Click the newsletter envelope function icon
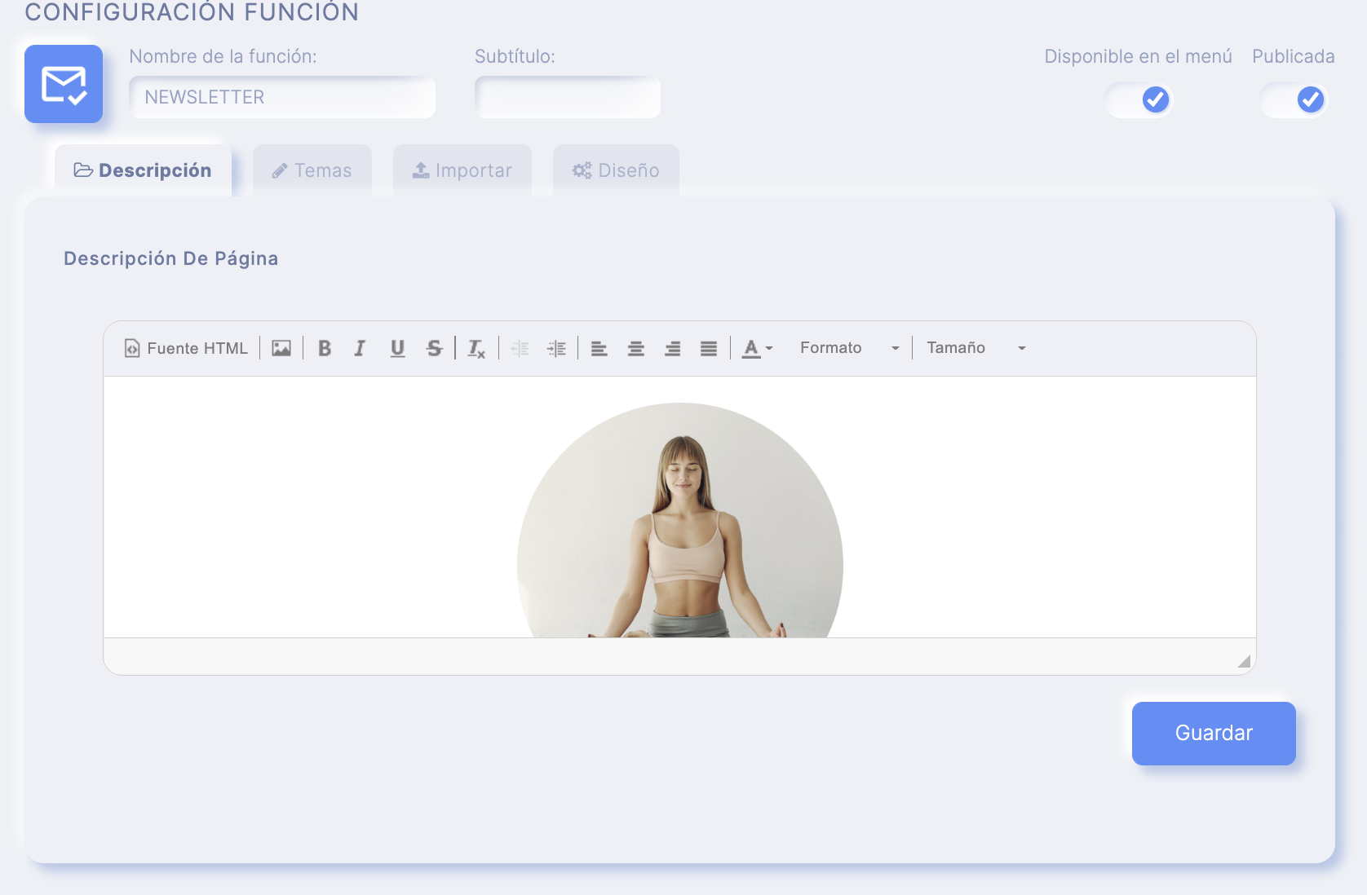This screenshot has height=895, width=1367. [x=64, y=84]
